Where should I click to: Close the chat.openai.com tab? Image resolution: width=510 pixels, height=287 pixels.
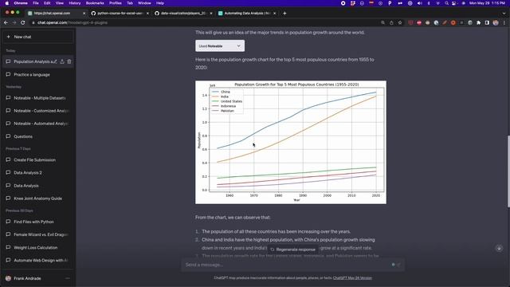pyautogui.click(x=84, y=14)
